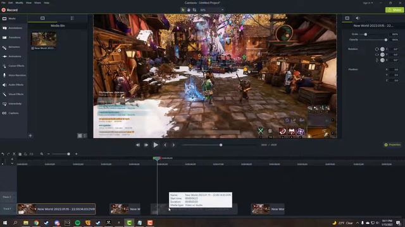Click the next frame step-forward button

[146, 145]
